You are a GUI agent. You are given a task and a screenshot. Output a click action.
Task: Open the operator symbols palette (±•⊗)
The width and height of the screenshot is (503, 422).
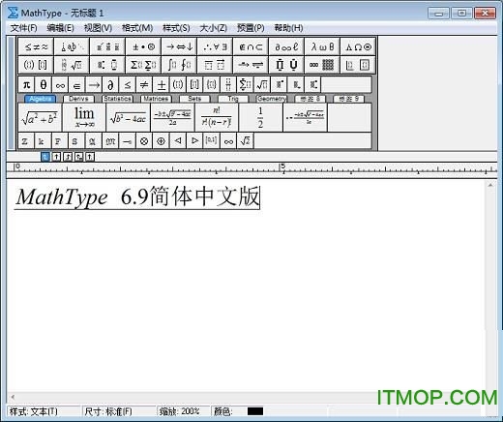pyautogui.click(x=143, y=47)
